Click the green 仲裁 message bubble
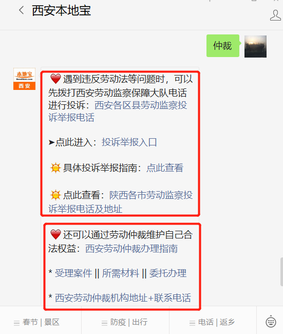The width and height of the screenshot is (283, 334). pos(223,46)
